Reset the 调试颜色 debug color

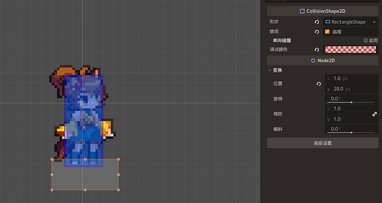(x=317, y=50)
